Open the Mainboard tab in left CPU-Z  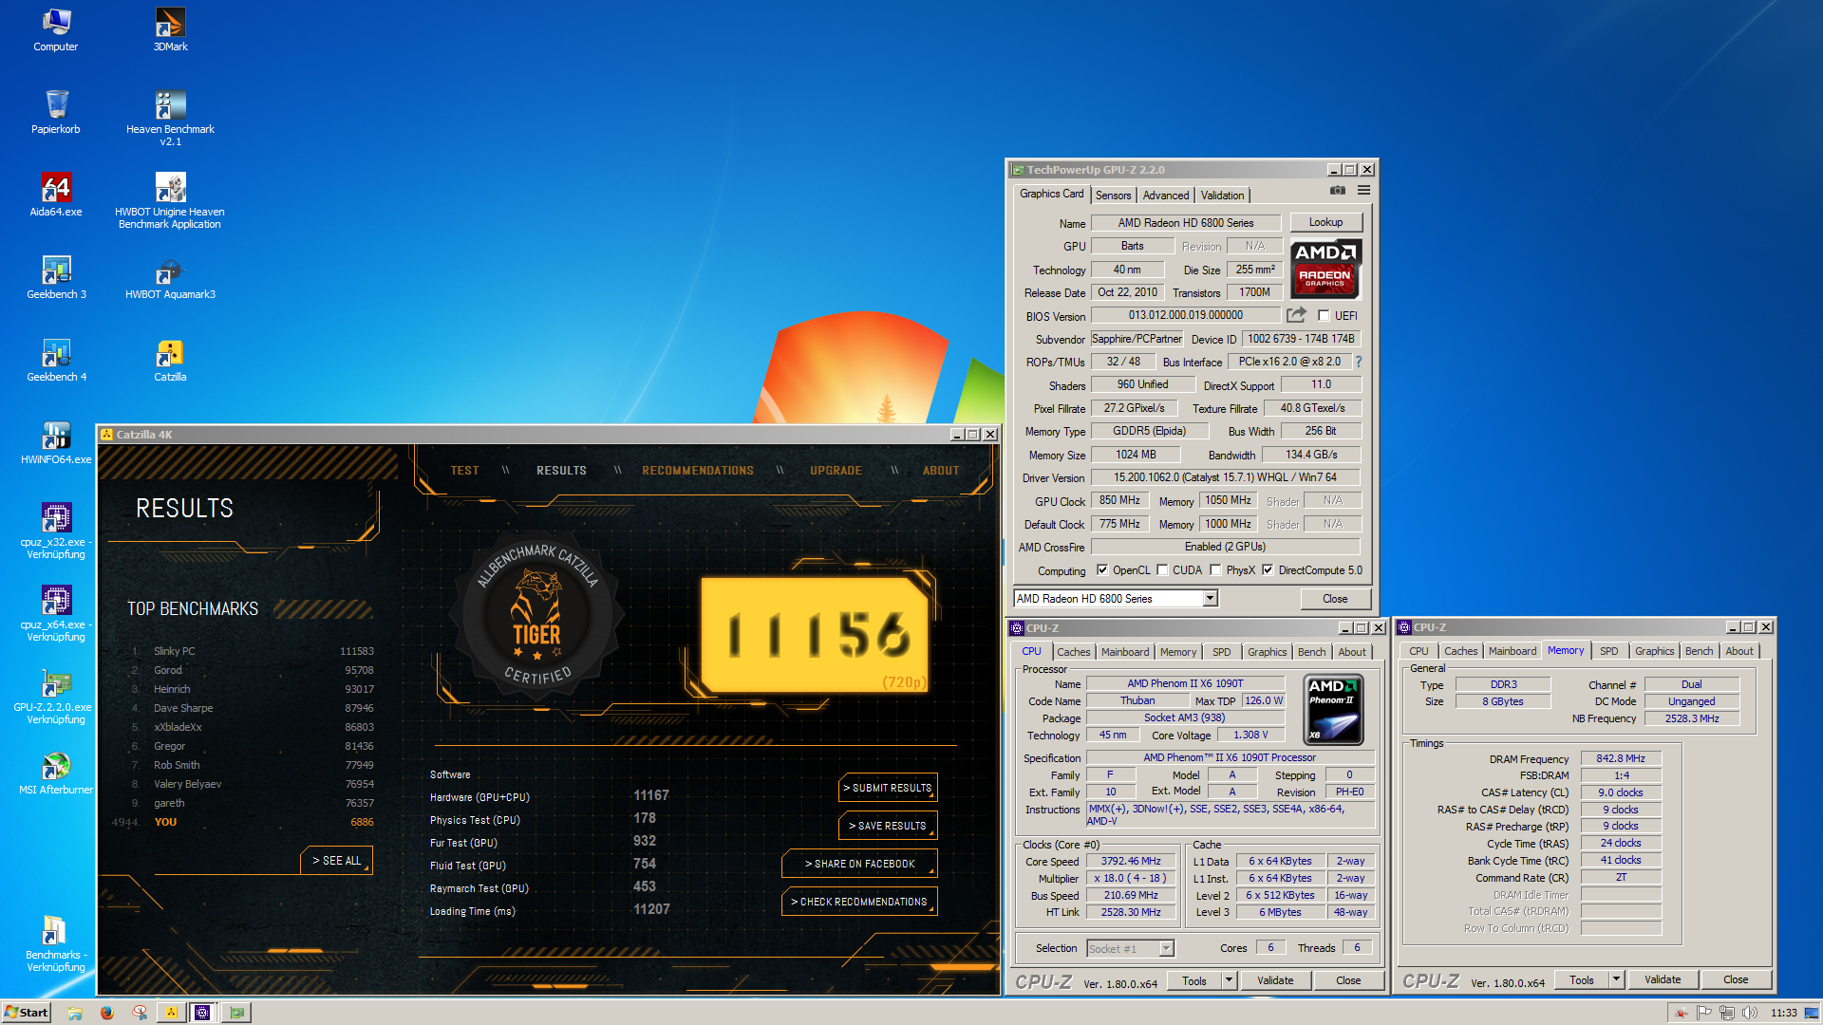[x=1125, y=652]
